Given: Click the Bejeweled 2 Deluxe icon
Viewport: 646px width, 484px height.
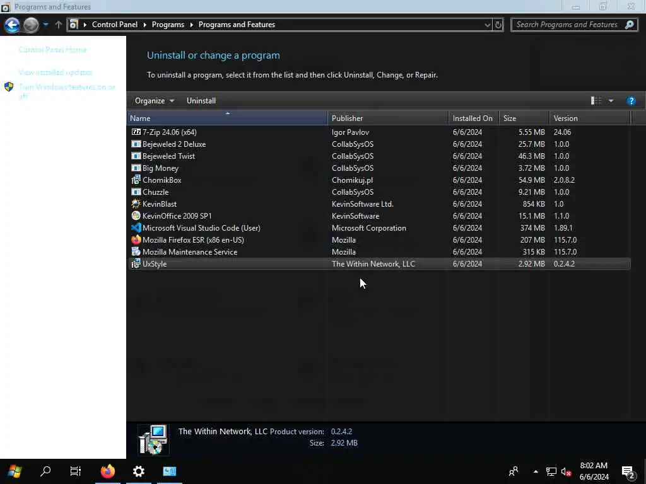Looking at the screenshot, I should [x=136, y=144].
